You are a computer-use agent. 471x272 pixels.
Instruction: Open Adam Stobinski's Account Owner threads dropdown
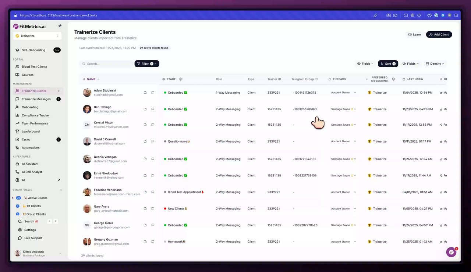click(x=344, y=93)
